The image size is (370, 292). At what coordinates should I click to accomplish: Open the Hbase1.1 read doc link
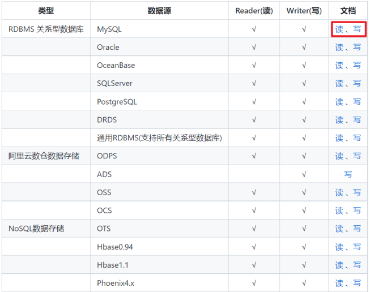(339, 265)
